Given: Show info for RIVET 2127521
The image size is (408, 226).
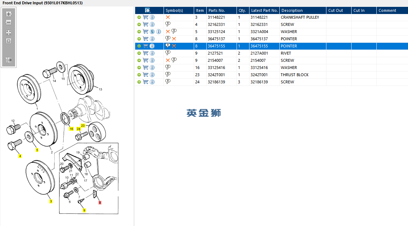Looking at the screenshot, I should 152,53.
